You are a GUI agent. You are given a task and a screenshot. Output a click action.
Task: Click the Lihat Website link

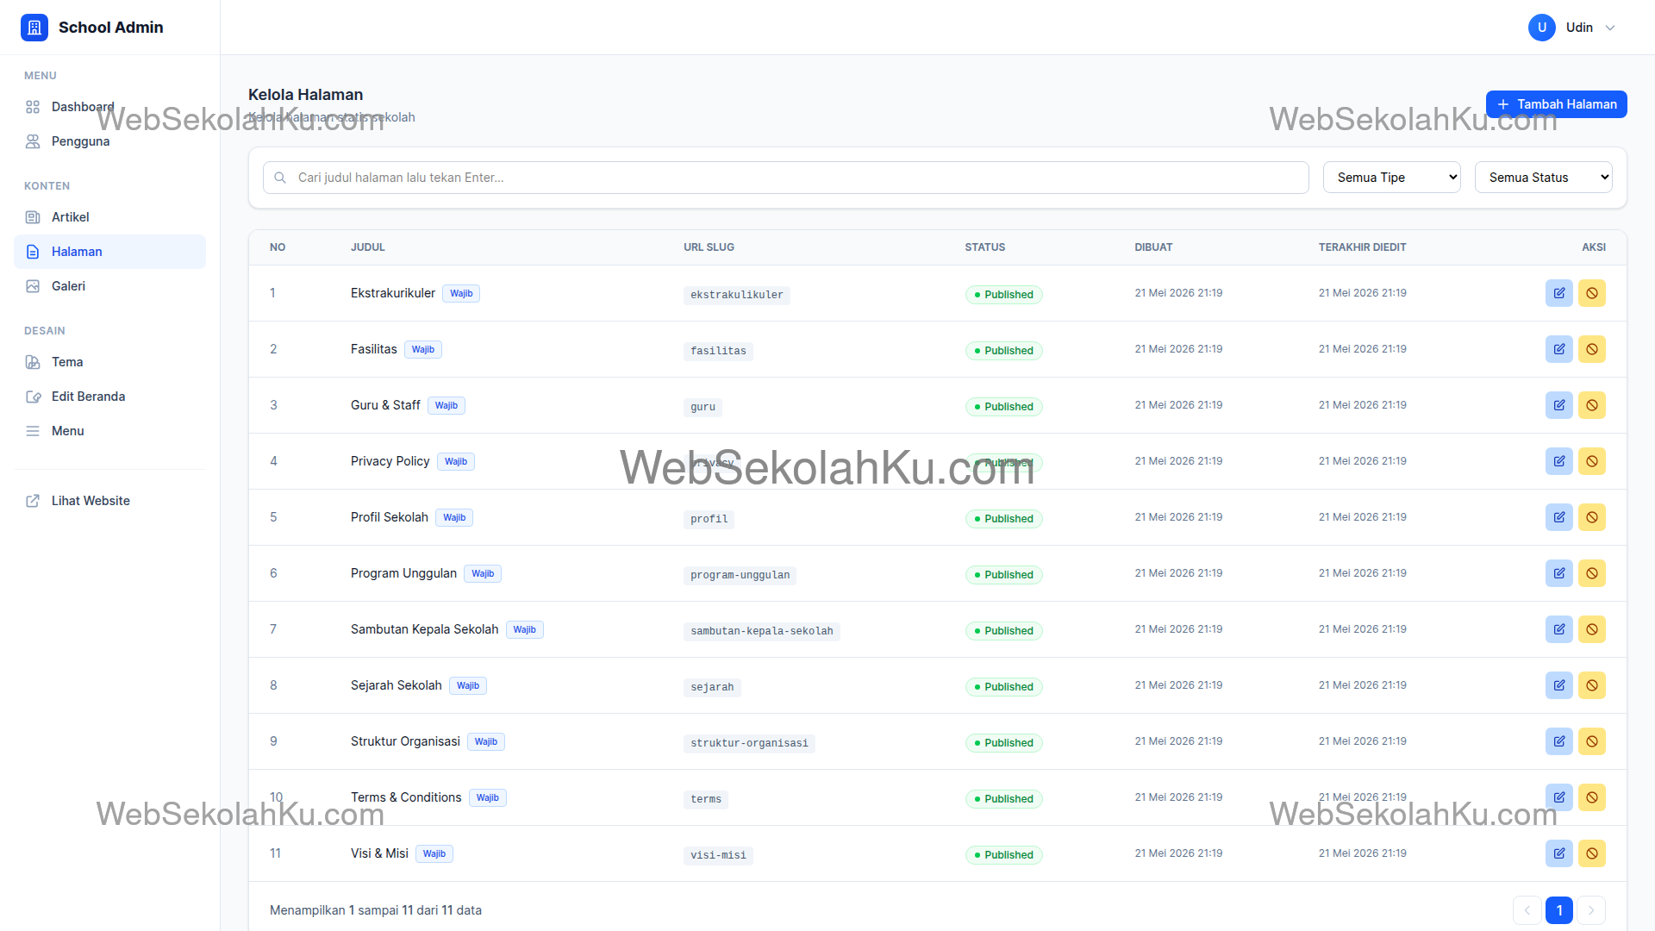(109, 501)
